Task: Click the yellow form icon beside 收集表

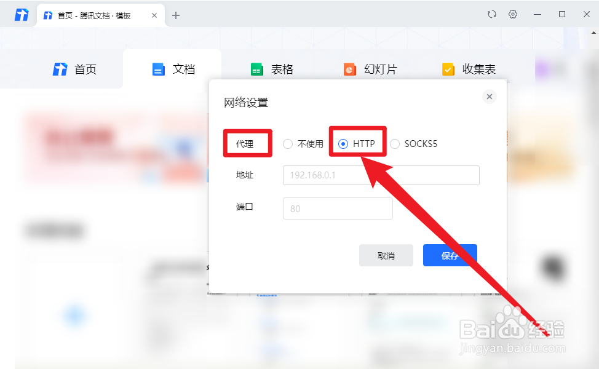Action: coord(448,69)
